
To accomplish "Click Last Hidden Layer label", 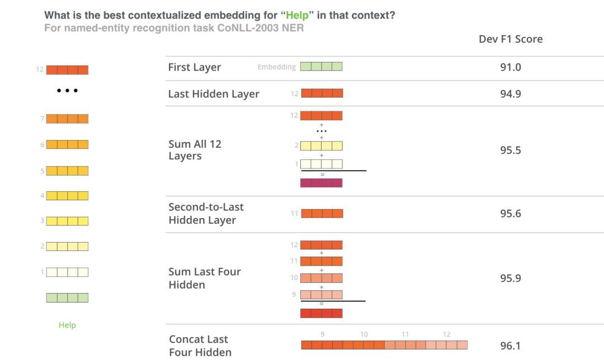I will [x=214, y=94].
